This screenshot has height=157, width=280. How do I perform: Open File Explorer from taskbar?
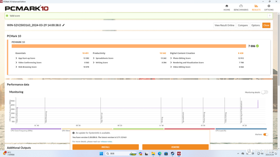[x=153, y=154]
